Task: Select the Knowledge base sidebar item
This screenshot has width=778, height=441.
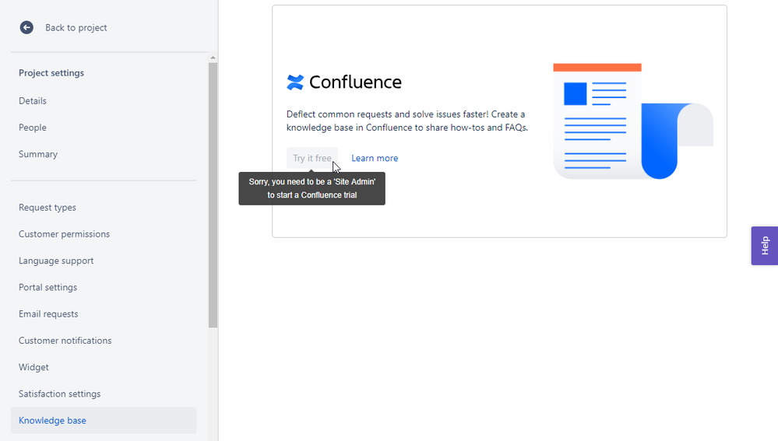Action: (104, 420)
